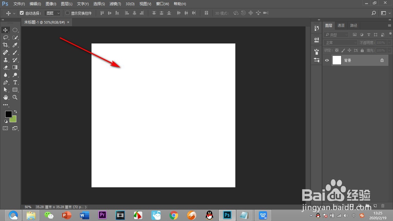
Task: Select the Eraser tool
Action: 5,68
